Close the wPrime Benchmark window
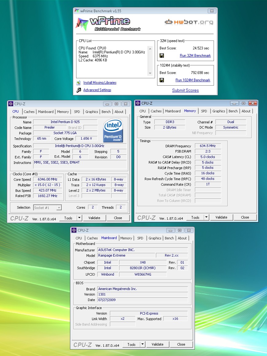Screen dimensions: 267x356 click(212, 11)
